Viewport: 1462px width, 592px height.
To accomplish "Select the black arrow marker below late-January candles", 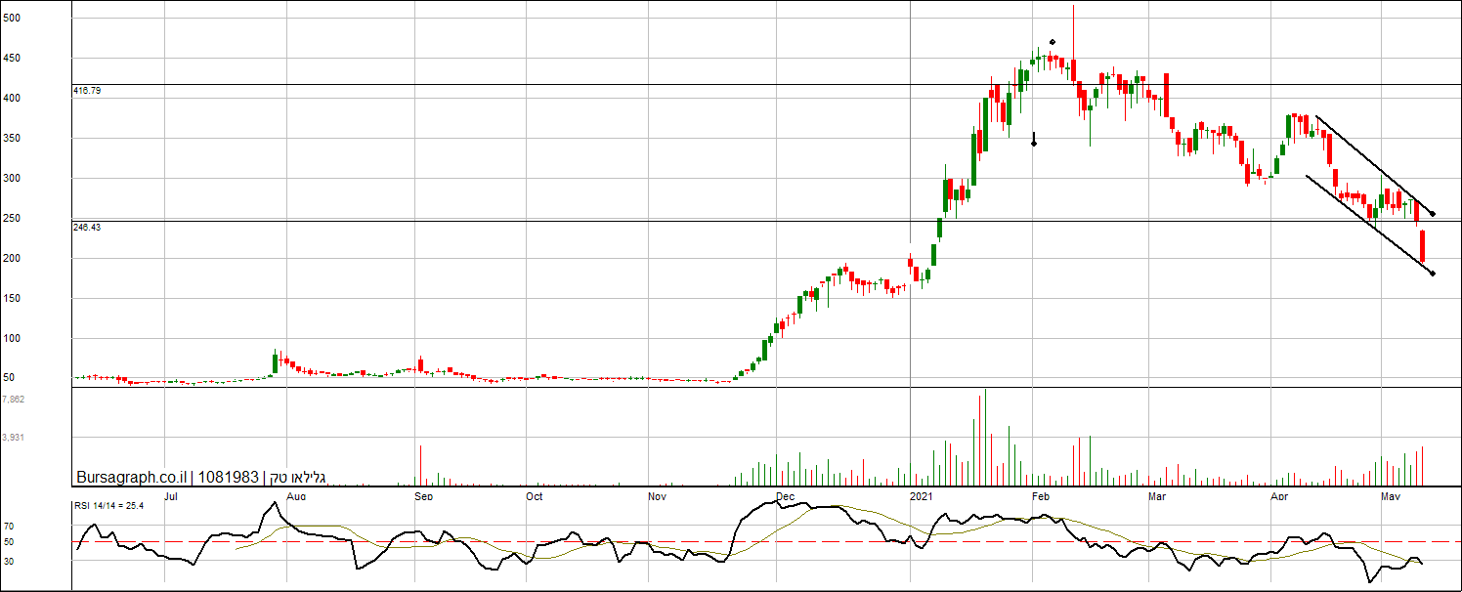I will pyautogui.click(x=1034, y=140).
